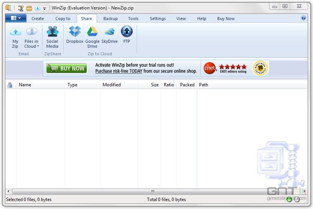
Task: Upload zip to Dropbox
Action: 75,35
